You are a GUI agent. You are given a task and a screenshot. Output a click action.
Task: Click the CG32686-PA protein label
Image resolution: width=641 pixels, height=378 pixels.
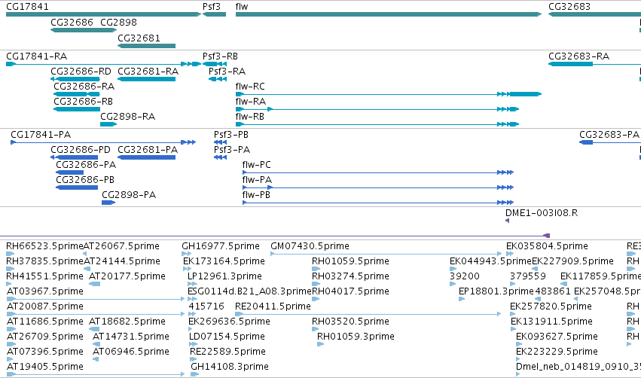(x=87, y=165)
